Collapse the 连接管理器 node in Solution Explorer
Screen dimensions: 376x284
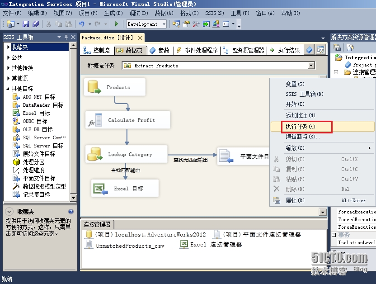[336, 72]
